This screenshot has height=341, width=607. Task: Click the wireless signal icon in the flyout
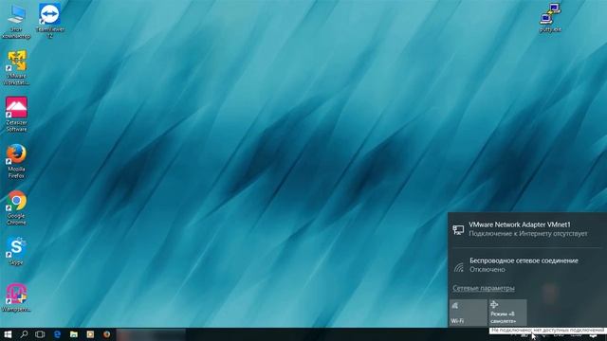459,266
